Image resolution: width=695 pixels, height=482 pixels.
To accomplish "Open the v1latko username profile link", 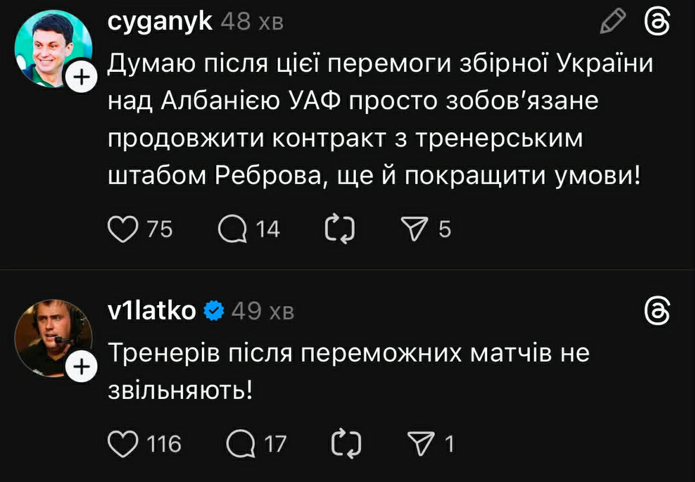I will [152, 310].
